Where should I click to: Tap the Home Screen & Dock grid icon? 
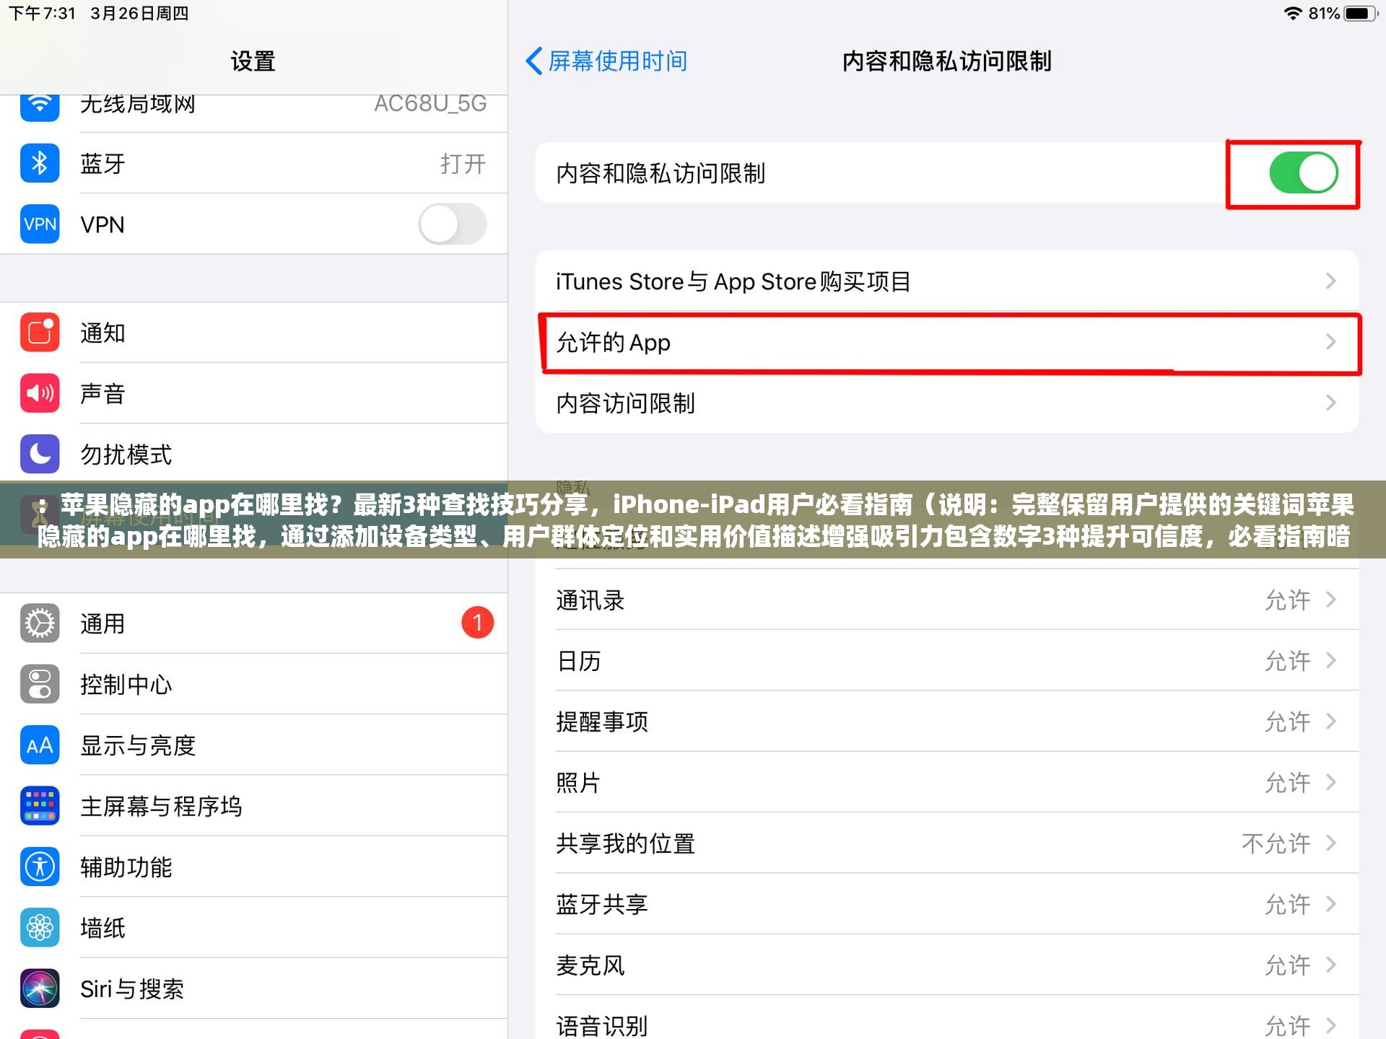pos(40,806)
